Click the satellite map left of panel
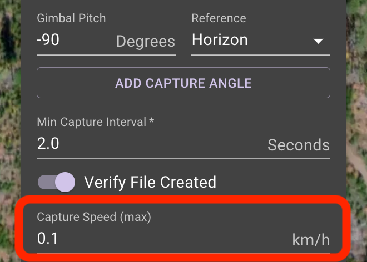 pos(11,117)
